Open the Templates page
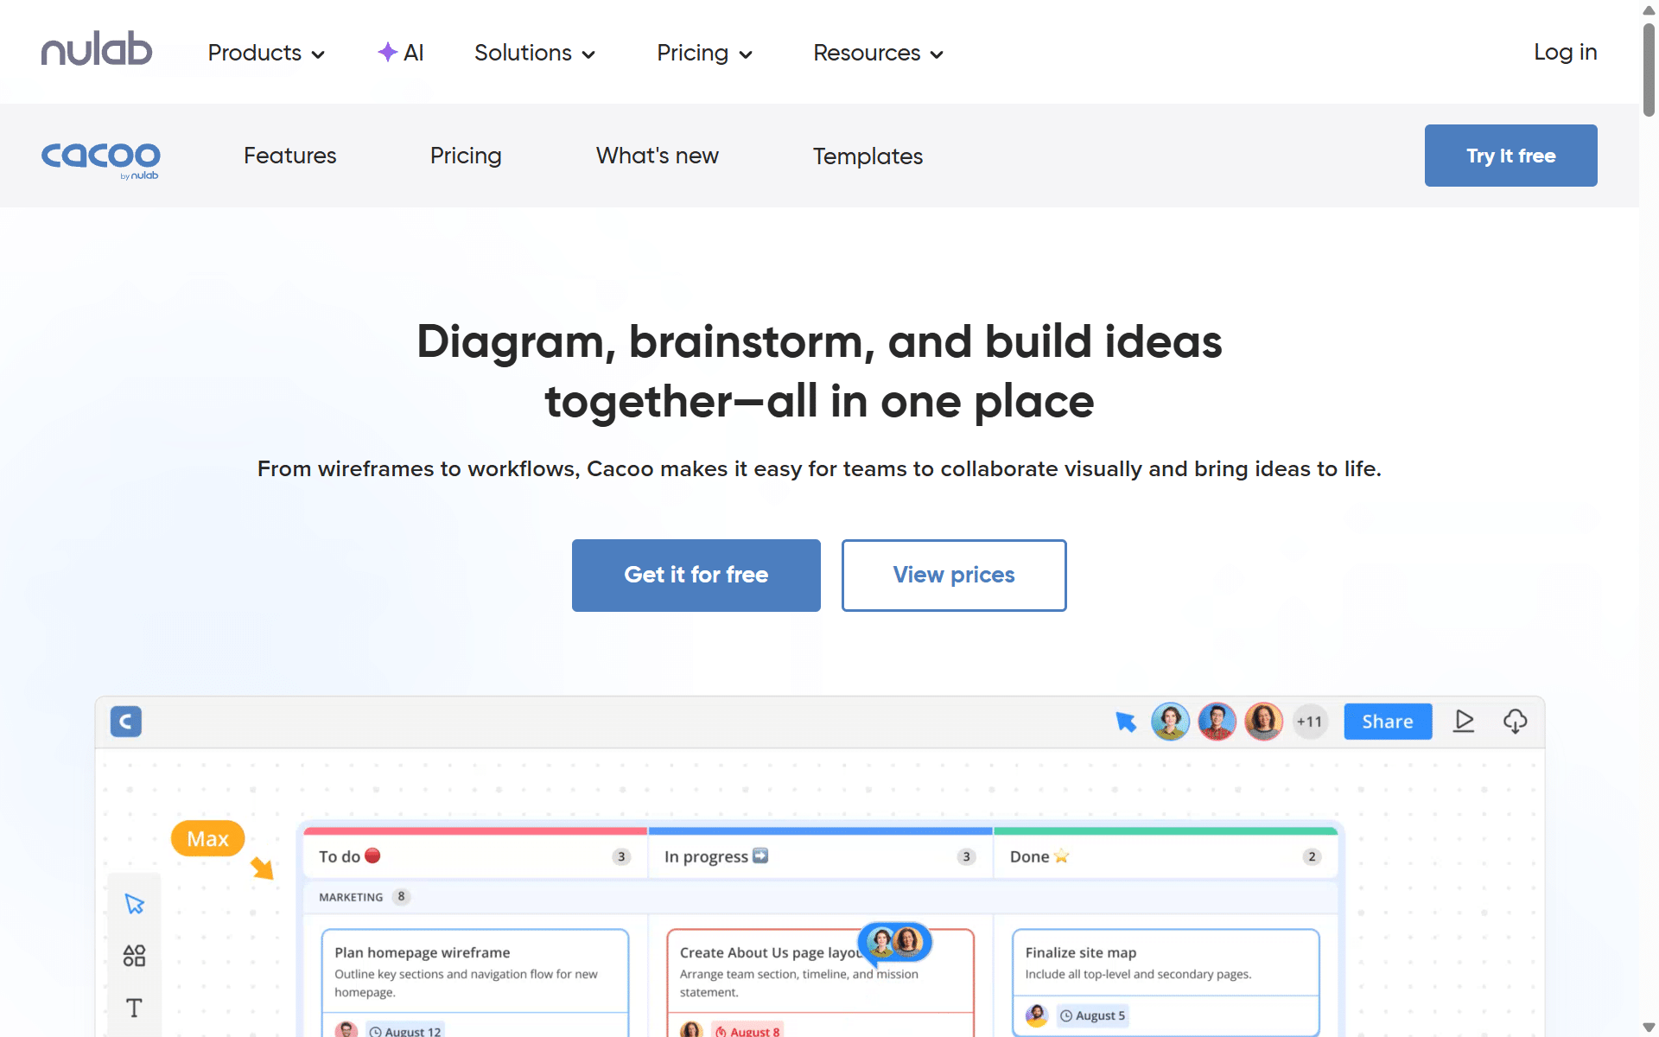1659x1037 pixels. pos(868,156)
